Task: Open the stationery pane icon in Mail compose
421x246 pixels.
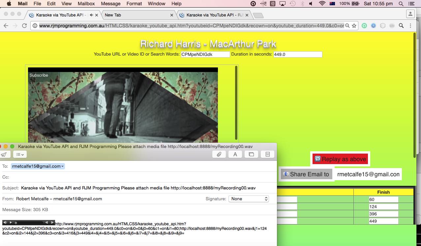Action: pos(267,154)
